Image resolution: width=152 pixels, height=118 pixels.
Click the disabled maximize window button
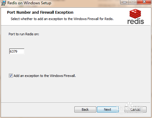[133, 2]
